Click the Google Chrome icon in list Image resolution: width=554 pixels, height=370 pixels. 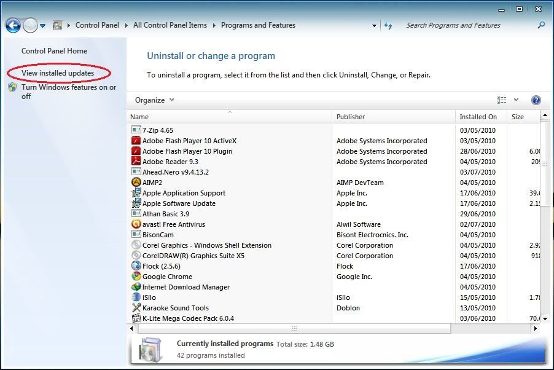[x=136, y=277]
